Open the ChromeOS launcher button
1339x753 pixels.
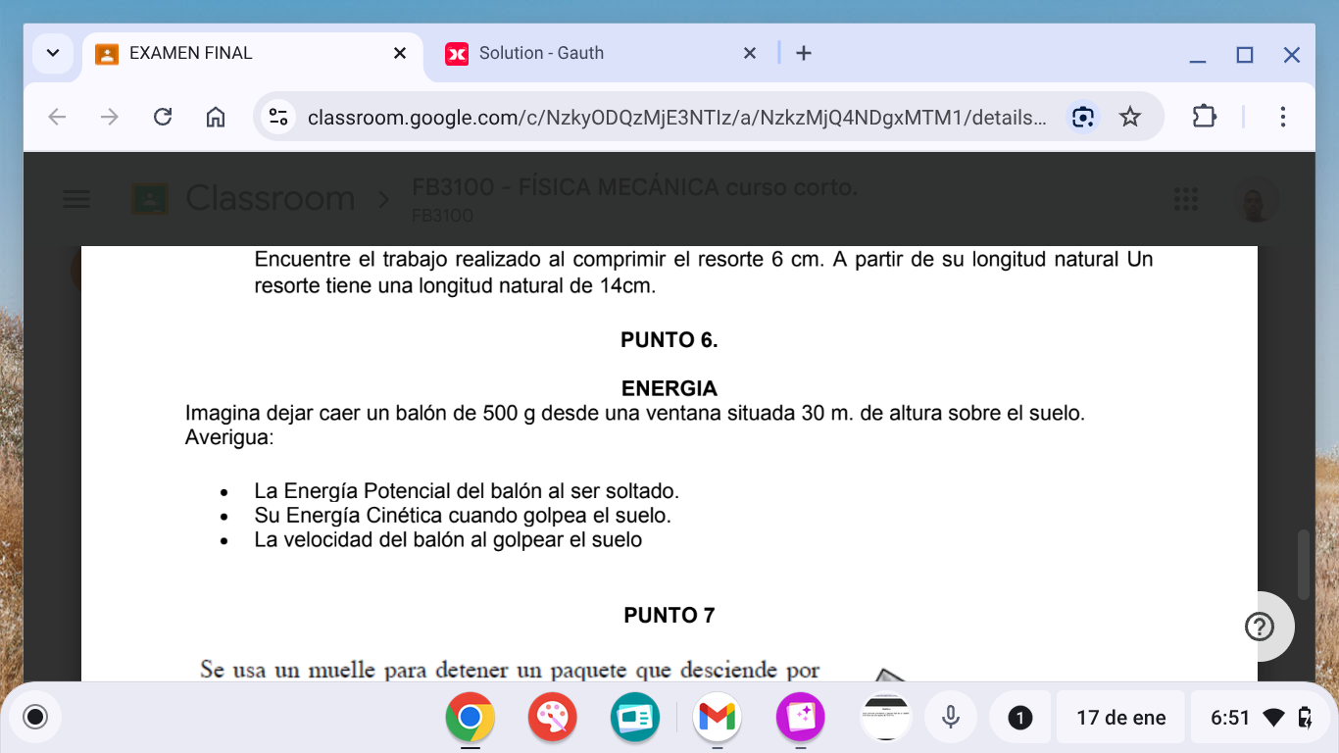tap(35, 718)
